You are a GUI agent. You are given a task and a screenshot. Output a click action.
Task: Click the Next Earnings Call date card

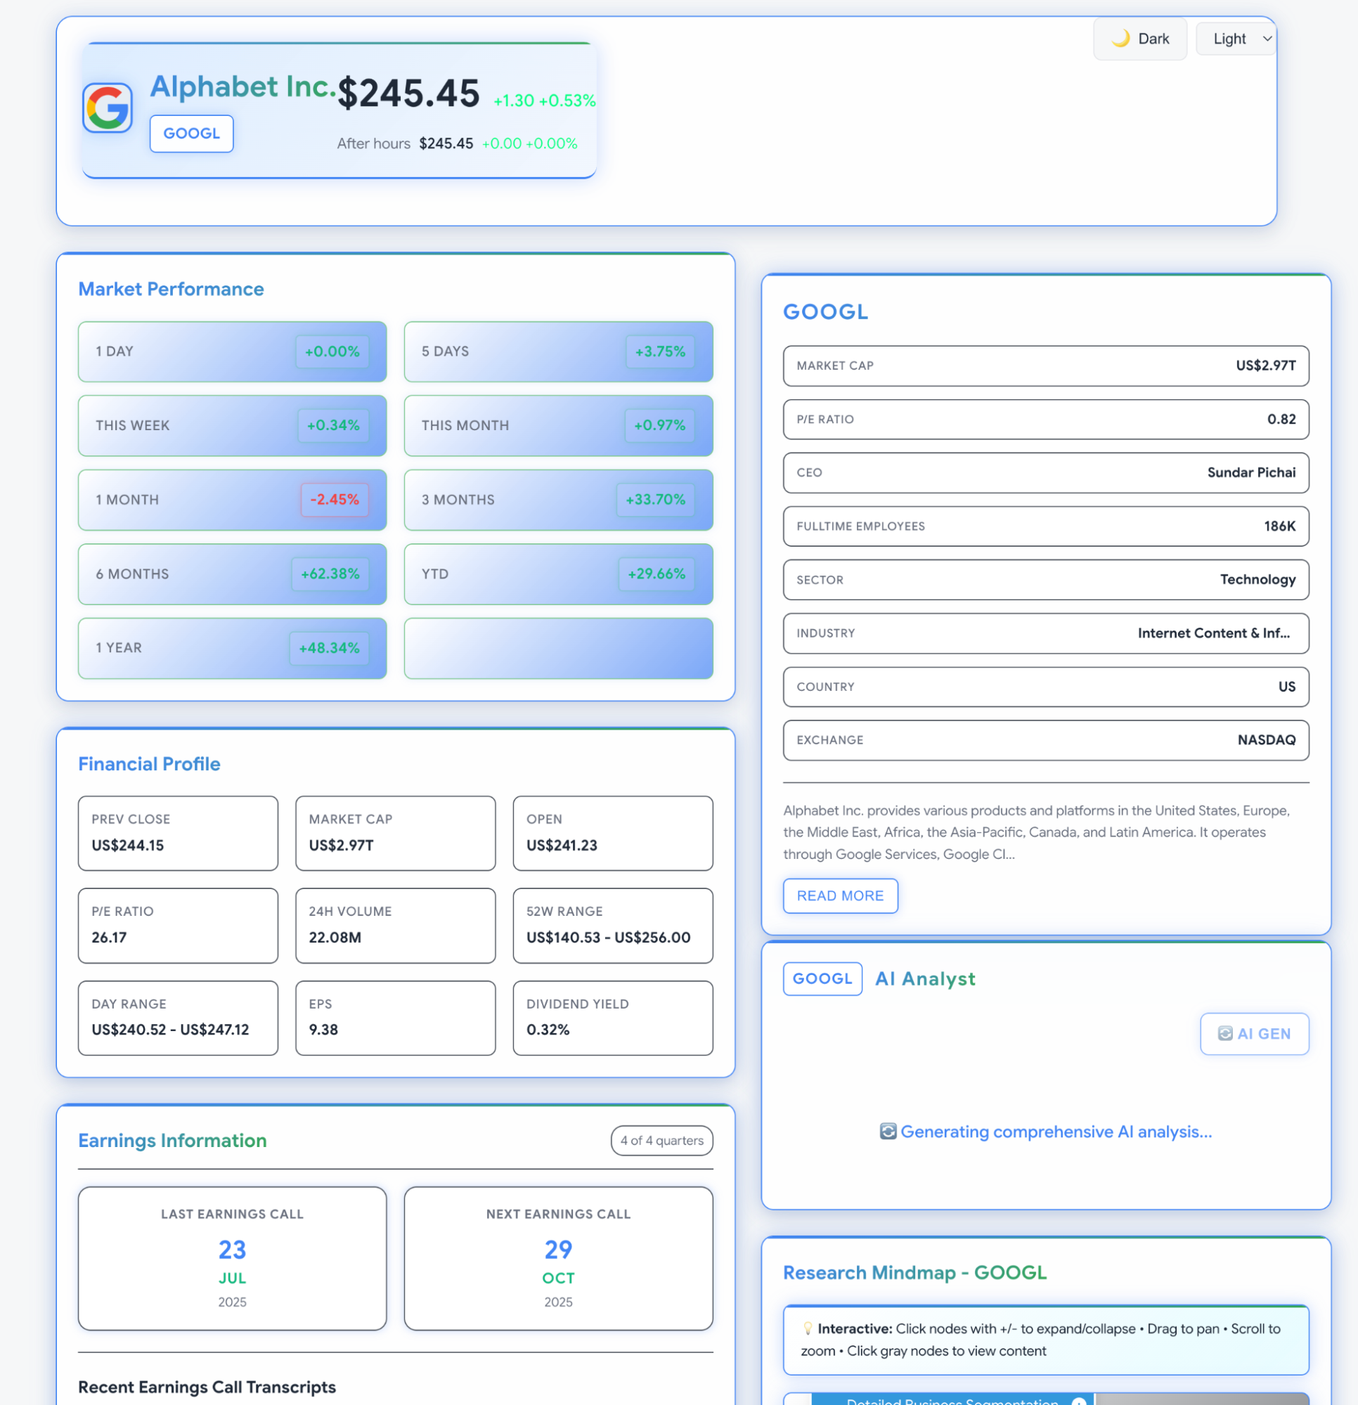point(558,1258)
